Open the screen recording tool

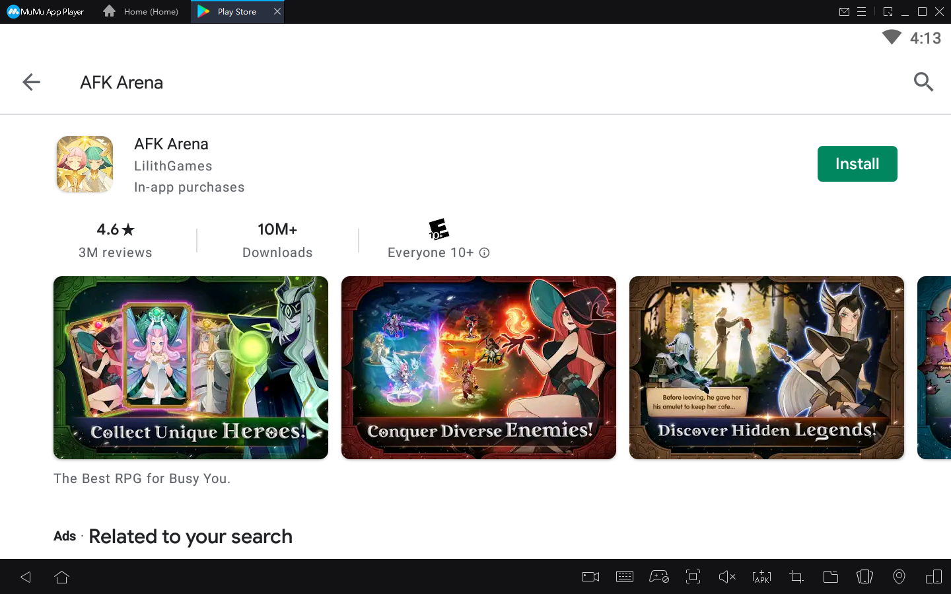click(590, 577)
